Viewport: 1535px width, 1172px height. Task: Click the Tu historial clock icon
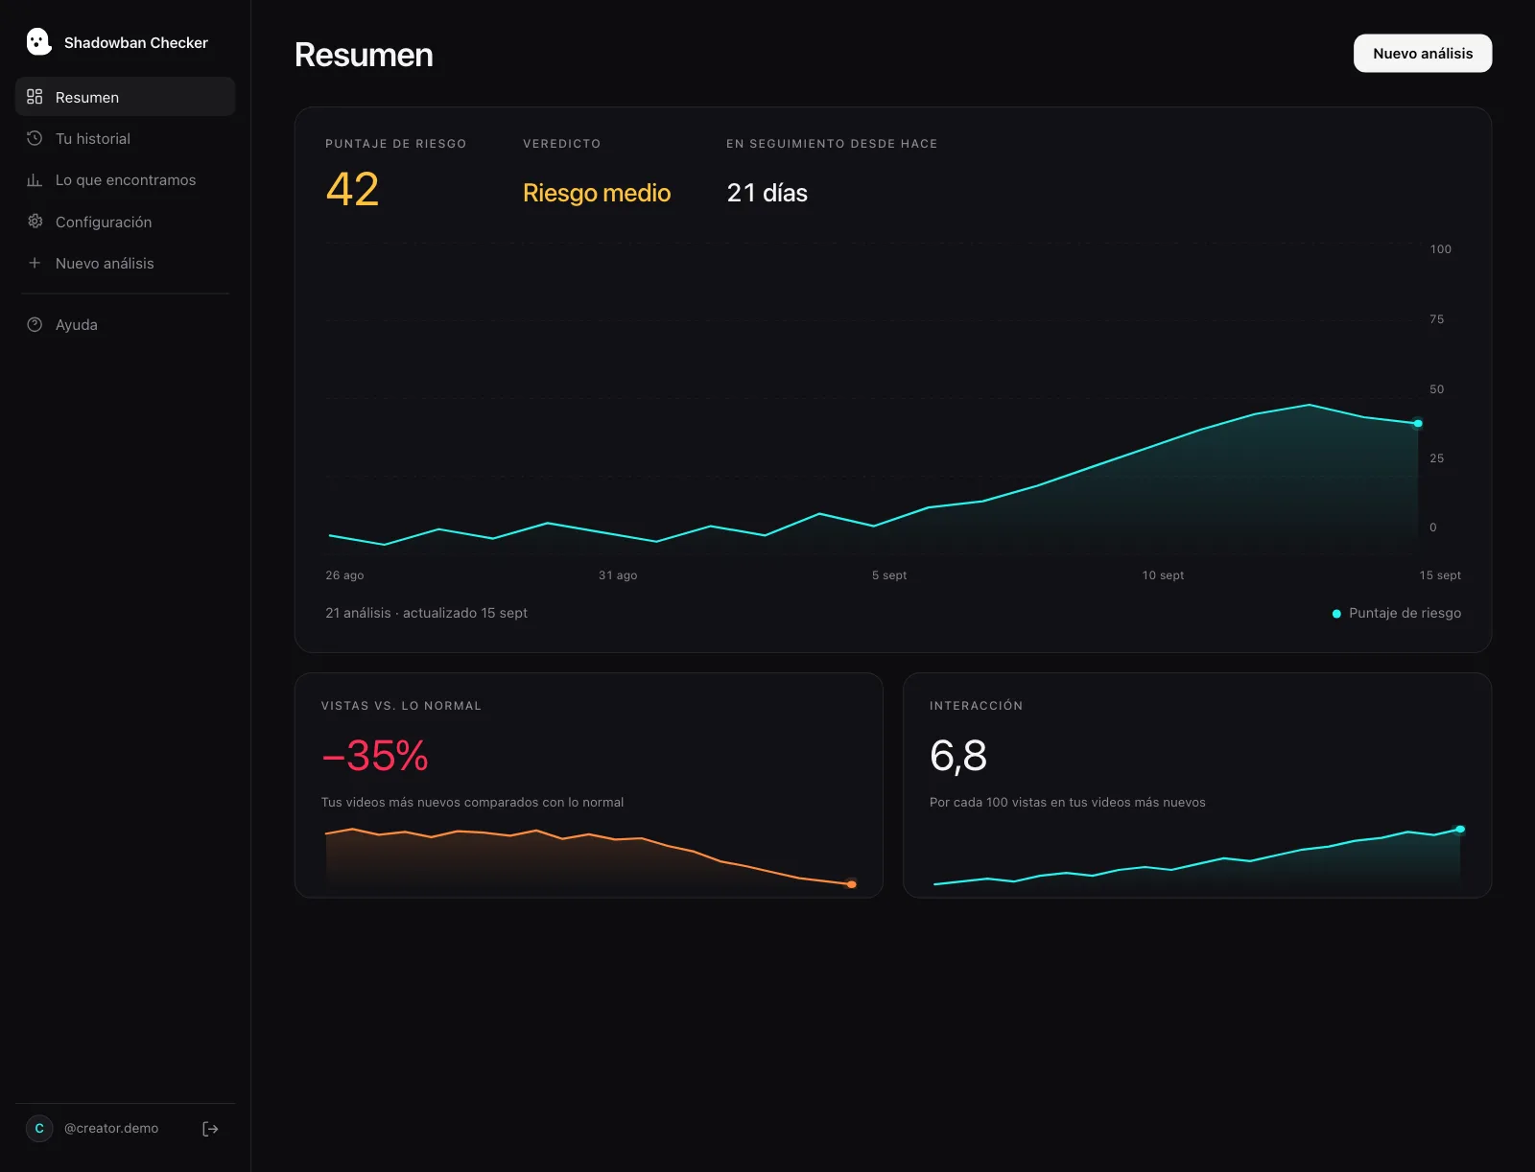coord(35,138)
